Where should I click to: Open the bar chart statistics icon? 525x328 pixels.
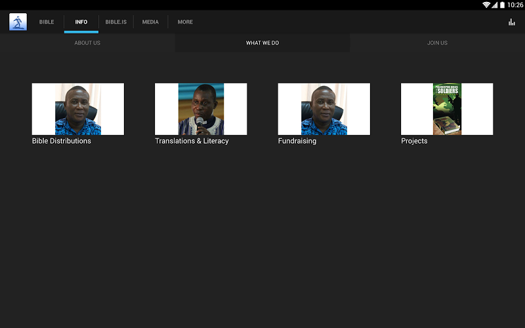pyautogui.click(x=512, y=22)
